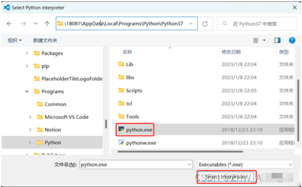This screenshot has width=302, height=187.
Task: Create a new folder with 新建文件夹
Action: [x=45, y=40]
